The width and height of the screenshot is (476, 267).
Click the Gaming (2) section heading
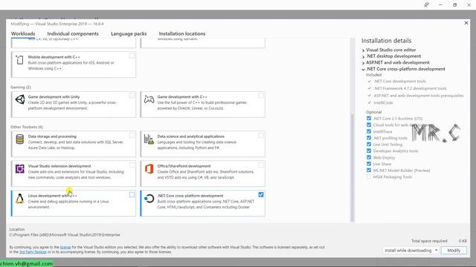coord(21,88)
